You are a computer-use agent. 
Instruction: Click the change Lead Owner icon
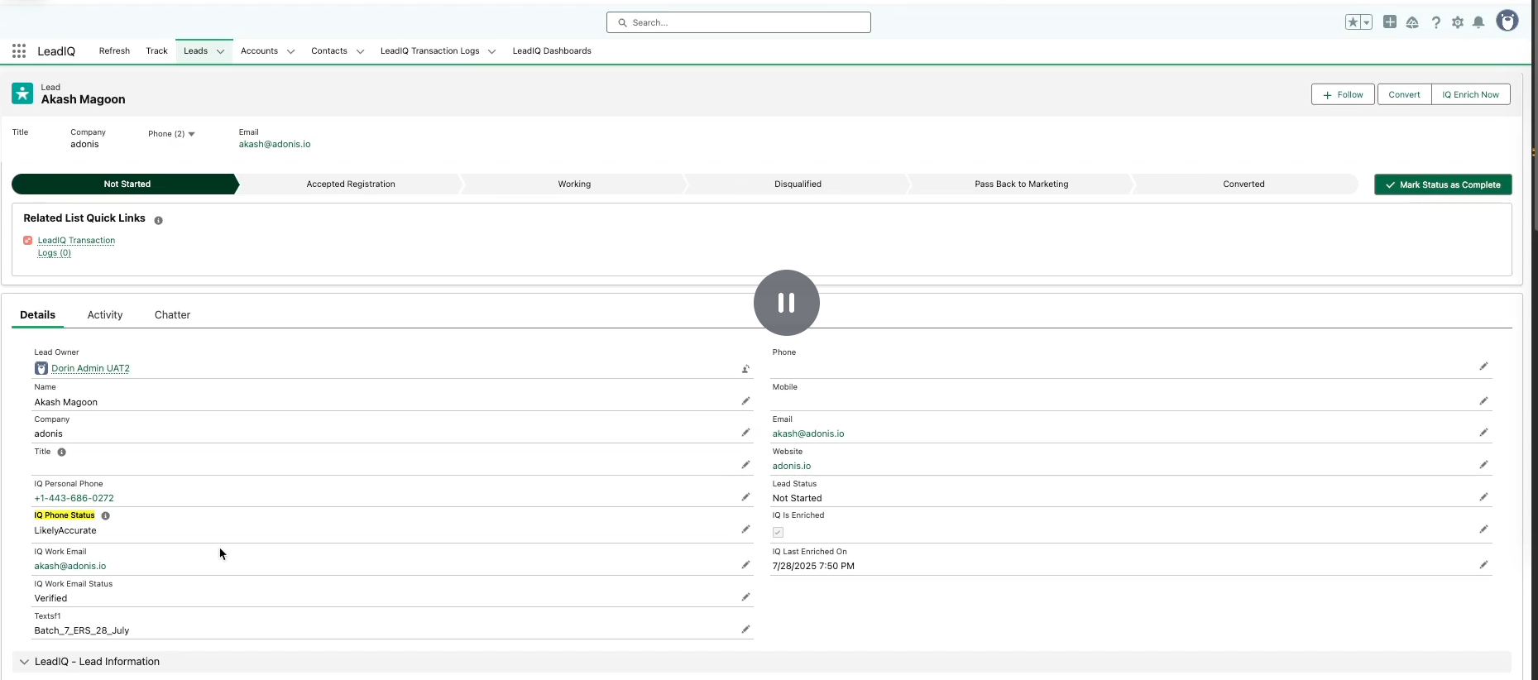pyautogui.click(x=745, y=369)
